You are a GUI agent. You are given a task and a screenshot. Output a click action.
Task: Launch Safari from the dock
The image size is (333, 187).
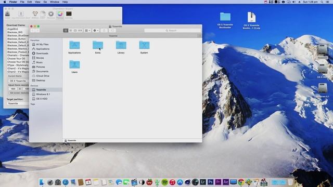[66, 182]
